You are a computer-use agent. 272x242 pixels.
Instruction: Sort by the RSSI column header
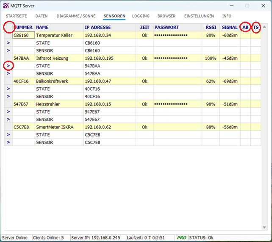coord(211,28)
